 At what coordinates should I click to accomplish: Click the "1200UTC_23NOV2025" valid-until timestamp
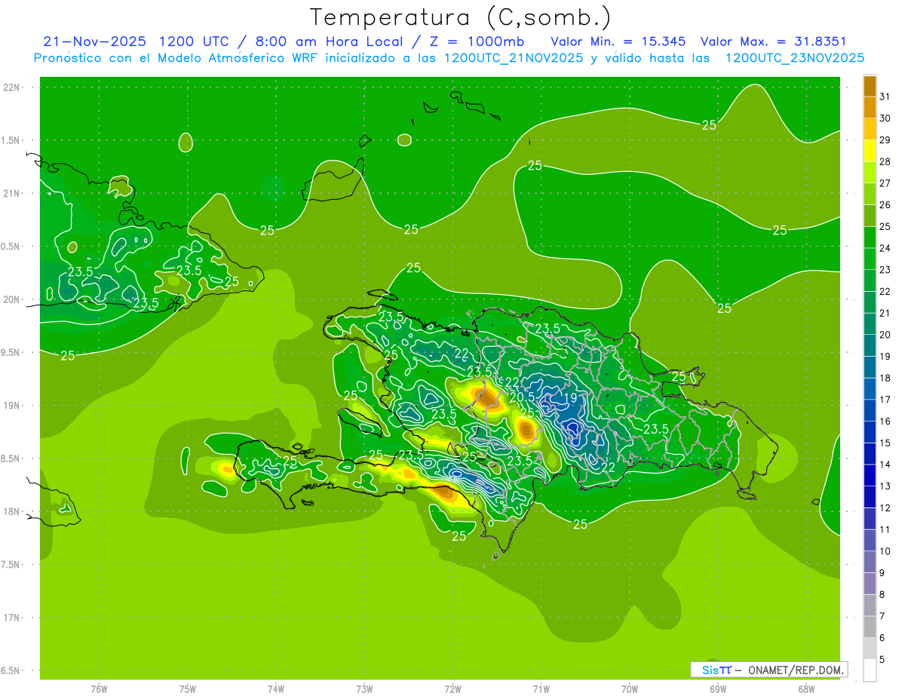(x=794, y=58)
